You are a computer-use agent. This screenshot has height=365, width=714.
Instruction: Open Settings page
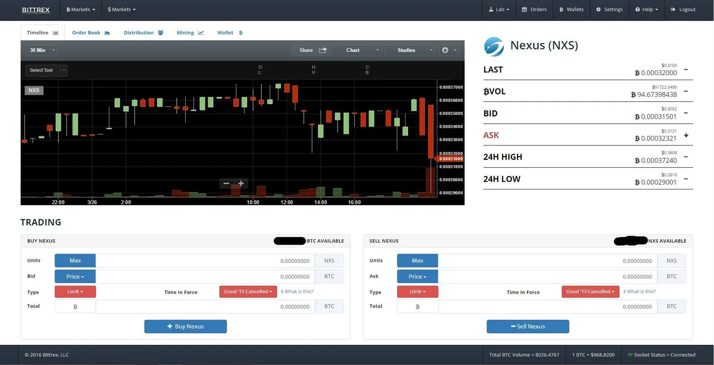pos(609,9)
